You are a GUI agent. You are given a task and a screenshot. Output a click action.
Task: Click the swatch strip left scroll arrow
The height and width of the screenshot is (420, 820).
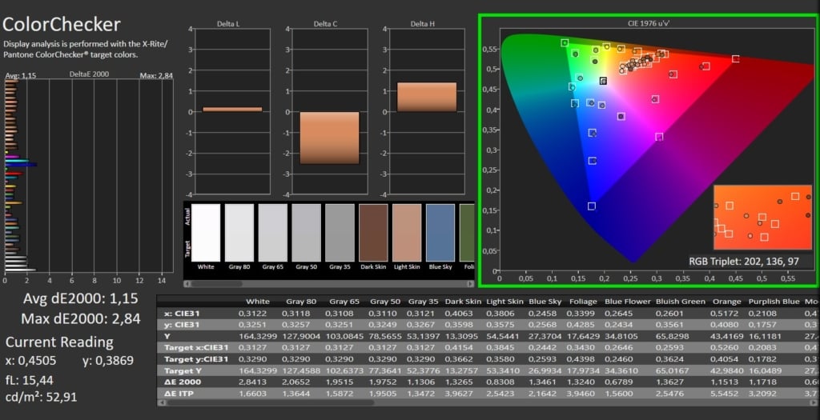click(188, 283)
